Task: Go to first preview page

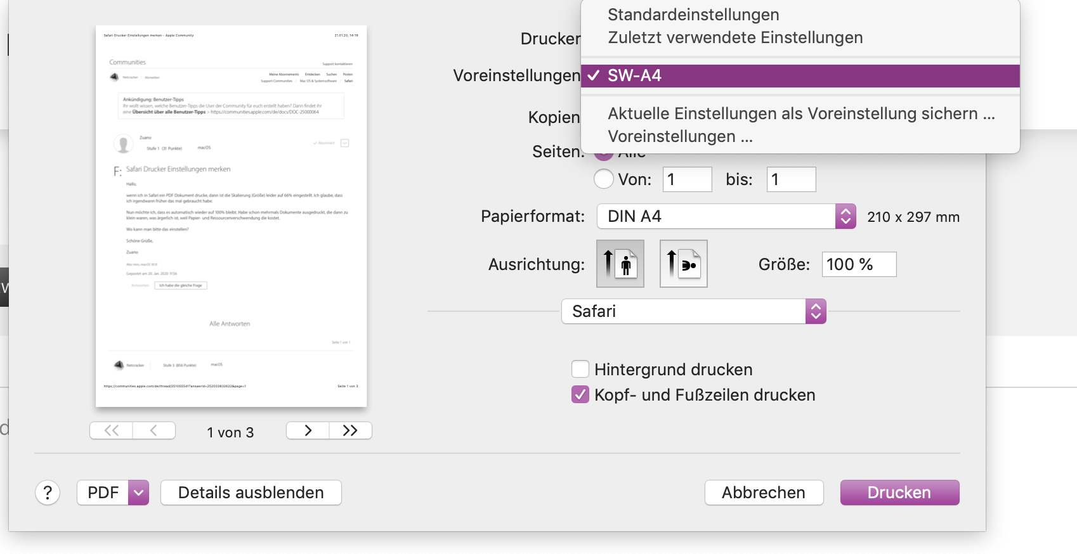Action: [112, 431]
